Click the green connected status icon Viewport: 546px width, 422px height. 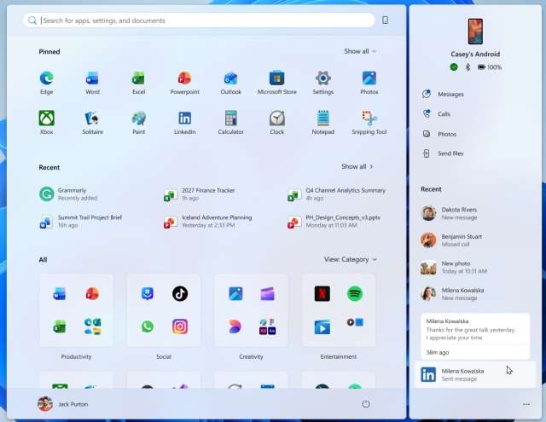[x=454, y=66]
